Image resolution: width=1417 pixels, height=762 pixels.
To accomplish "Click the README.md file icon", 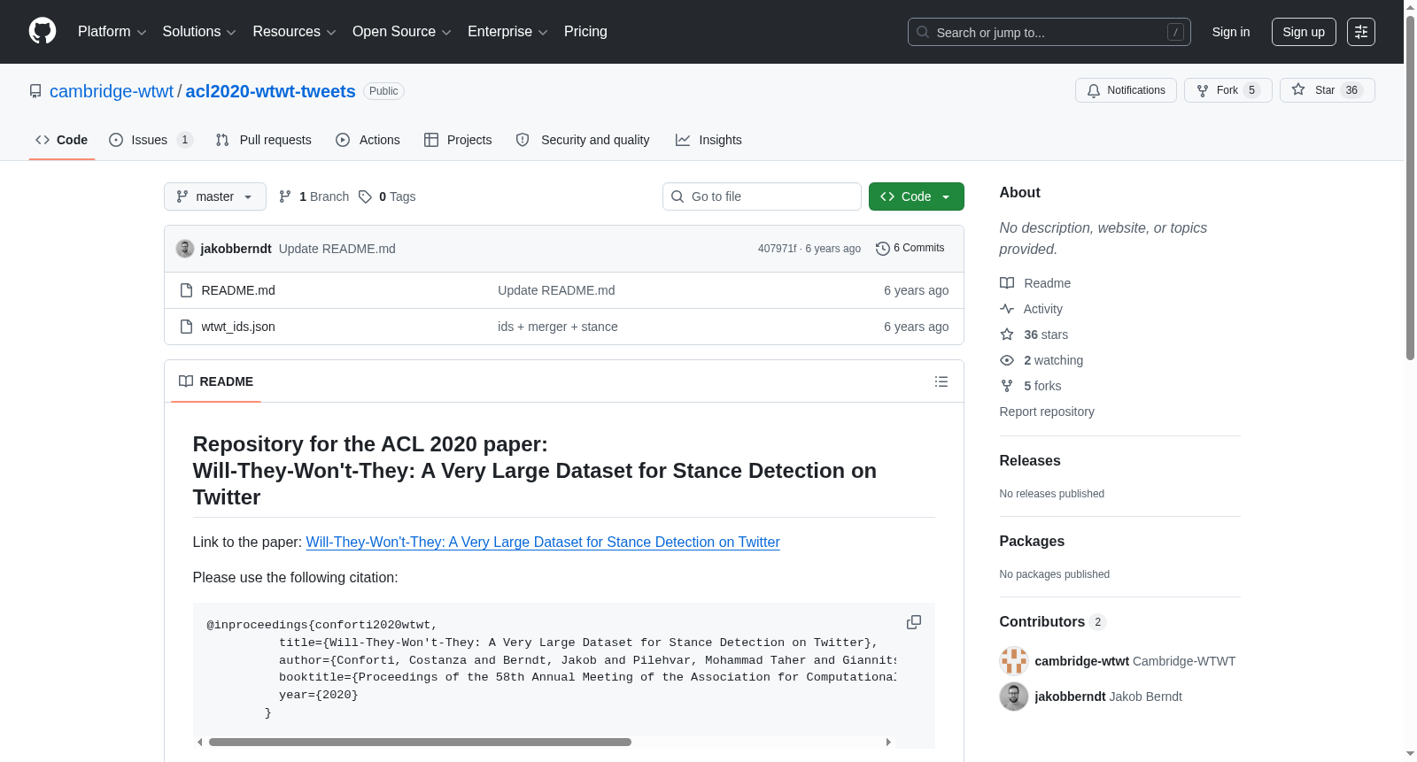I will click(186, 290).
